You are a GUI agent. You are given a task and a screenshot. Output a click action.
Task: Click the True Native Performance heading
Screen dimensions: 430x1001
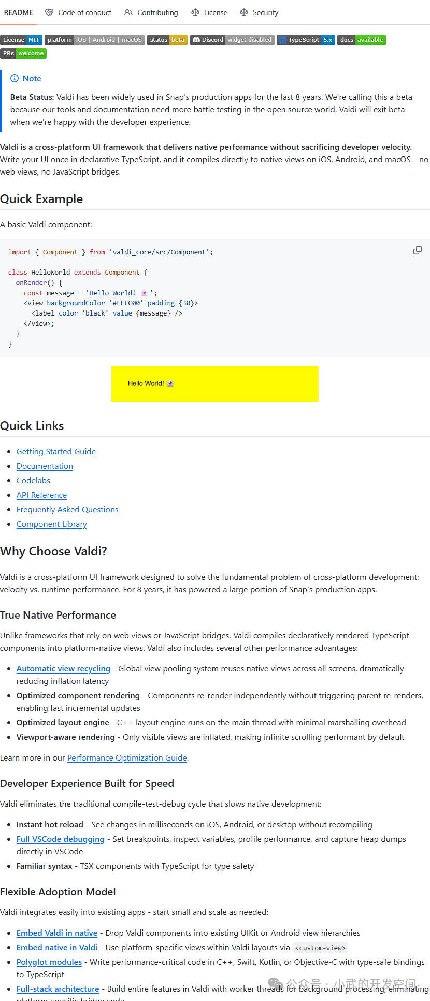(x=58, y=616)
